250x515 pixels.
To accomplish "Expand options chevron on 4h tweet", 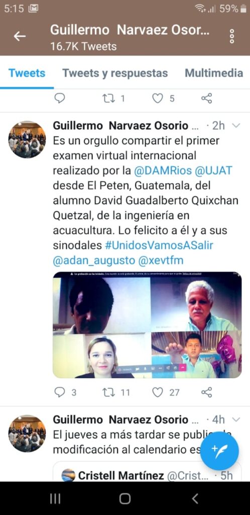I will pos(236,419).
